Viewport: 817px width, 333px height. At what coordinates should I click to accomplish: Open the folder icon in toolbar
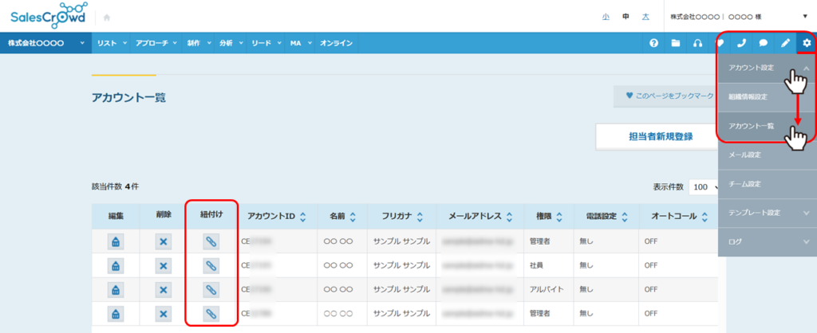(676, 43)
